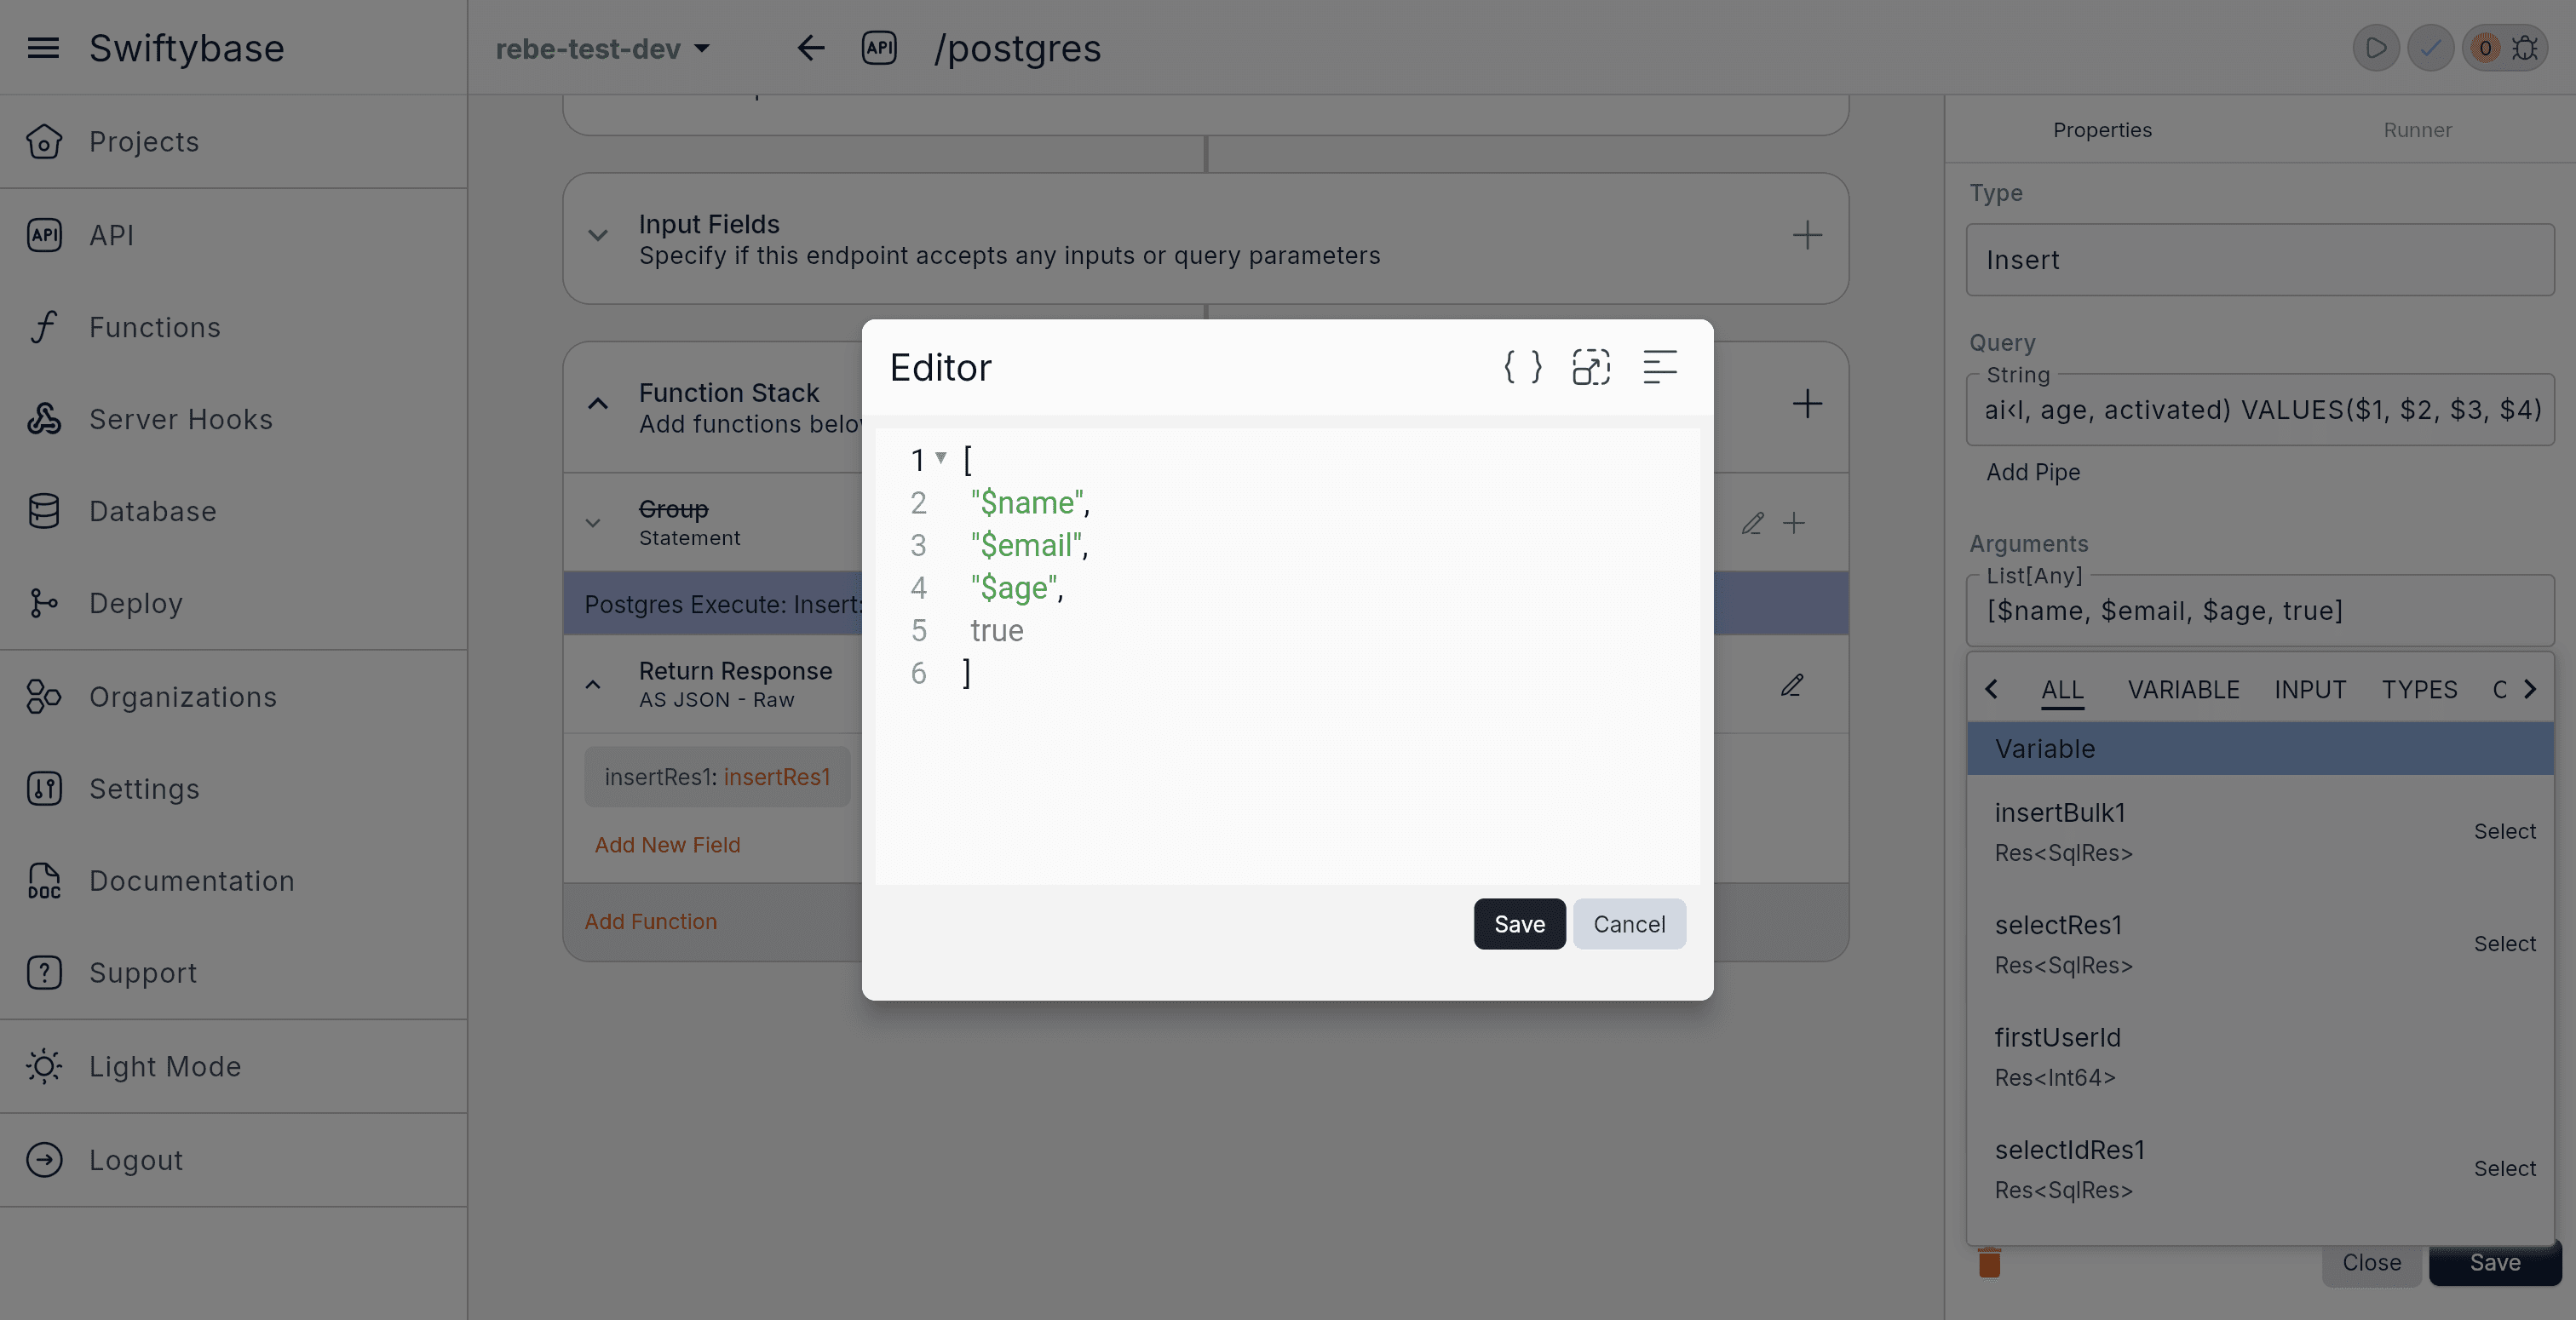Click the API sidebar icon

(x=44, y=234)
